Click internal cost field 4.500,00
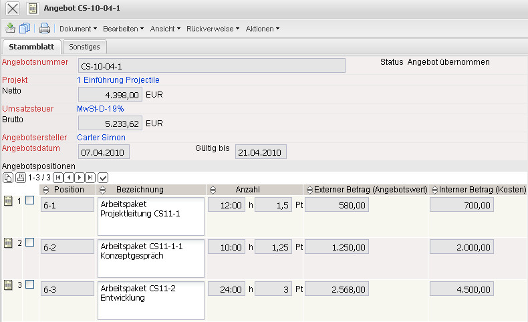The image size is (528, 322). 462,289
